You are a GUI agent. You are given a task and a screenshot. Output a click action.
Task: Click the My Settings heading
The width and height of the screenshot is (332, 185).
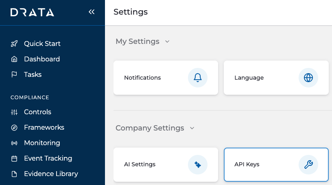click(138, 41)
